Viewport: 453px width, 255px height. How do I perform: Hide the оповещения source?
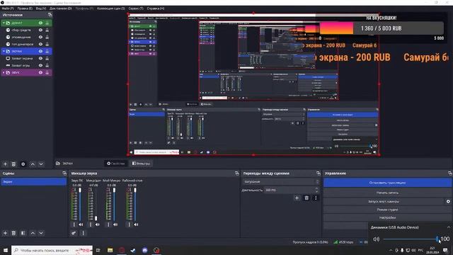tap(40, 37)
